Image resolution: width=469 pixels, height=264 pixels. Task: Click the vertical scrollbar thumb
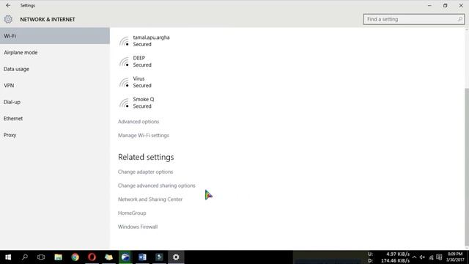[x=467, y=166]
